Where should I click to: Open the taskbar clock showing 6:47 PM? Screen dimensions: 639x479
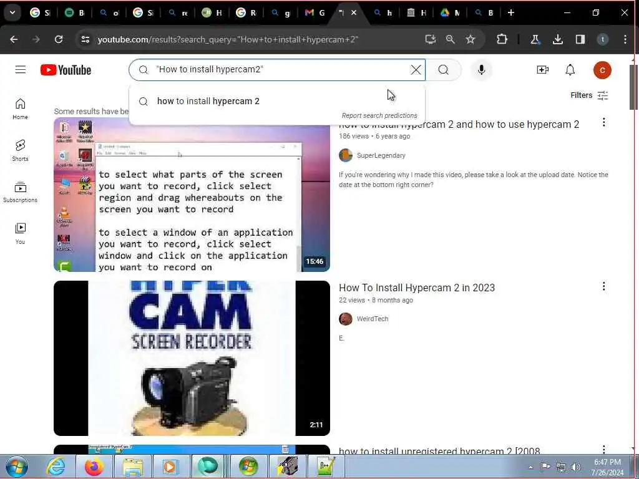[x=607, y=467]
